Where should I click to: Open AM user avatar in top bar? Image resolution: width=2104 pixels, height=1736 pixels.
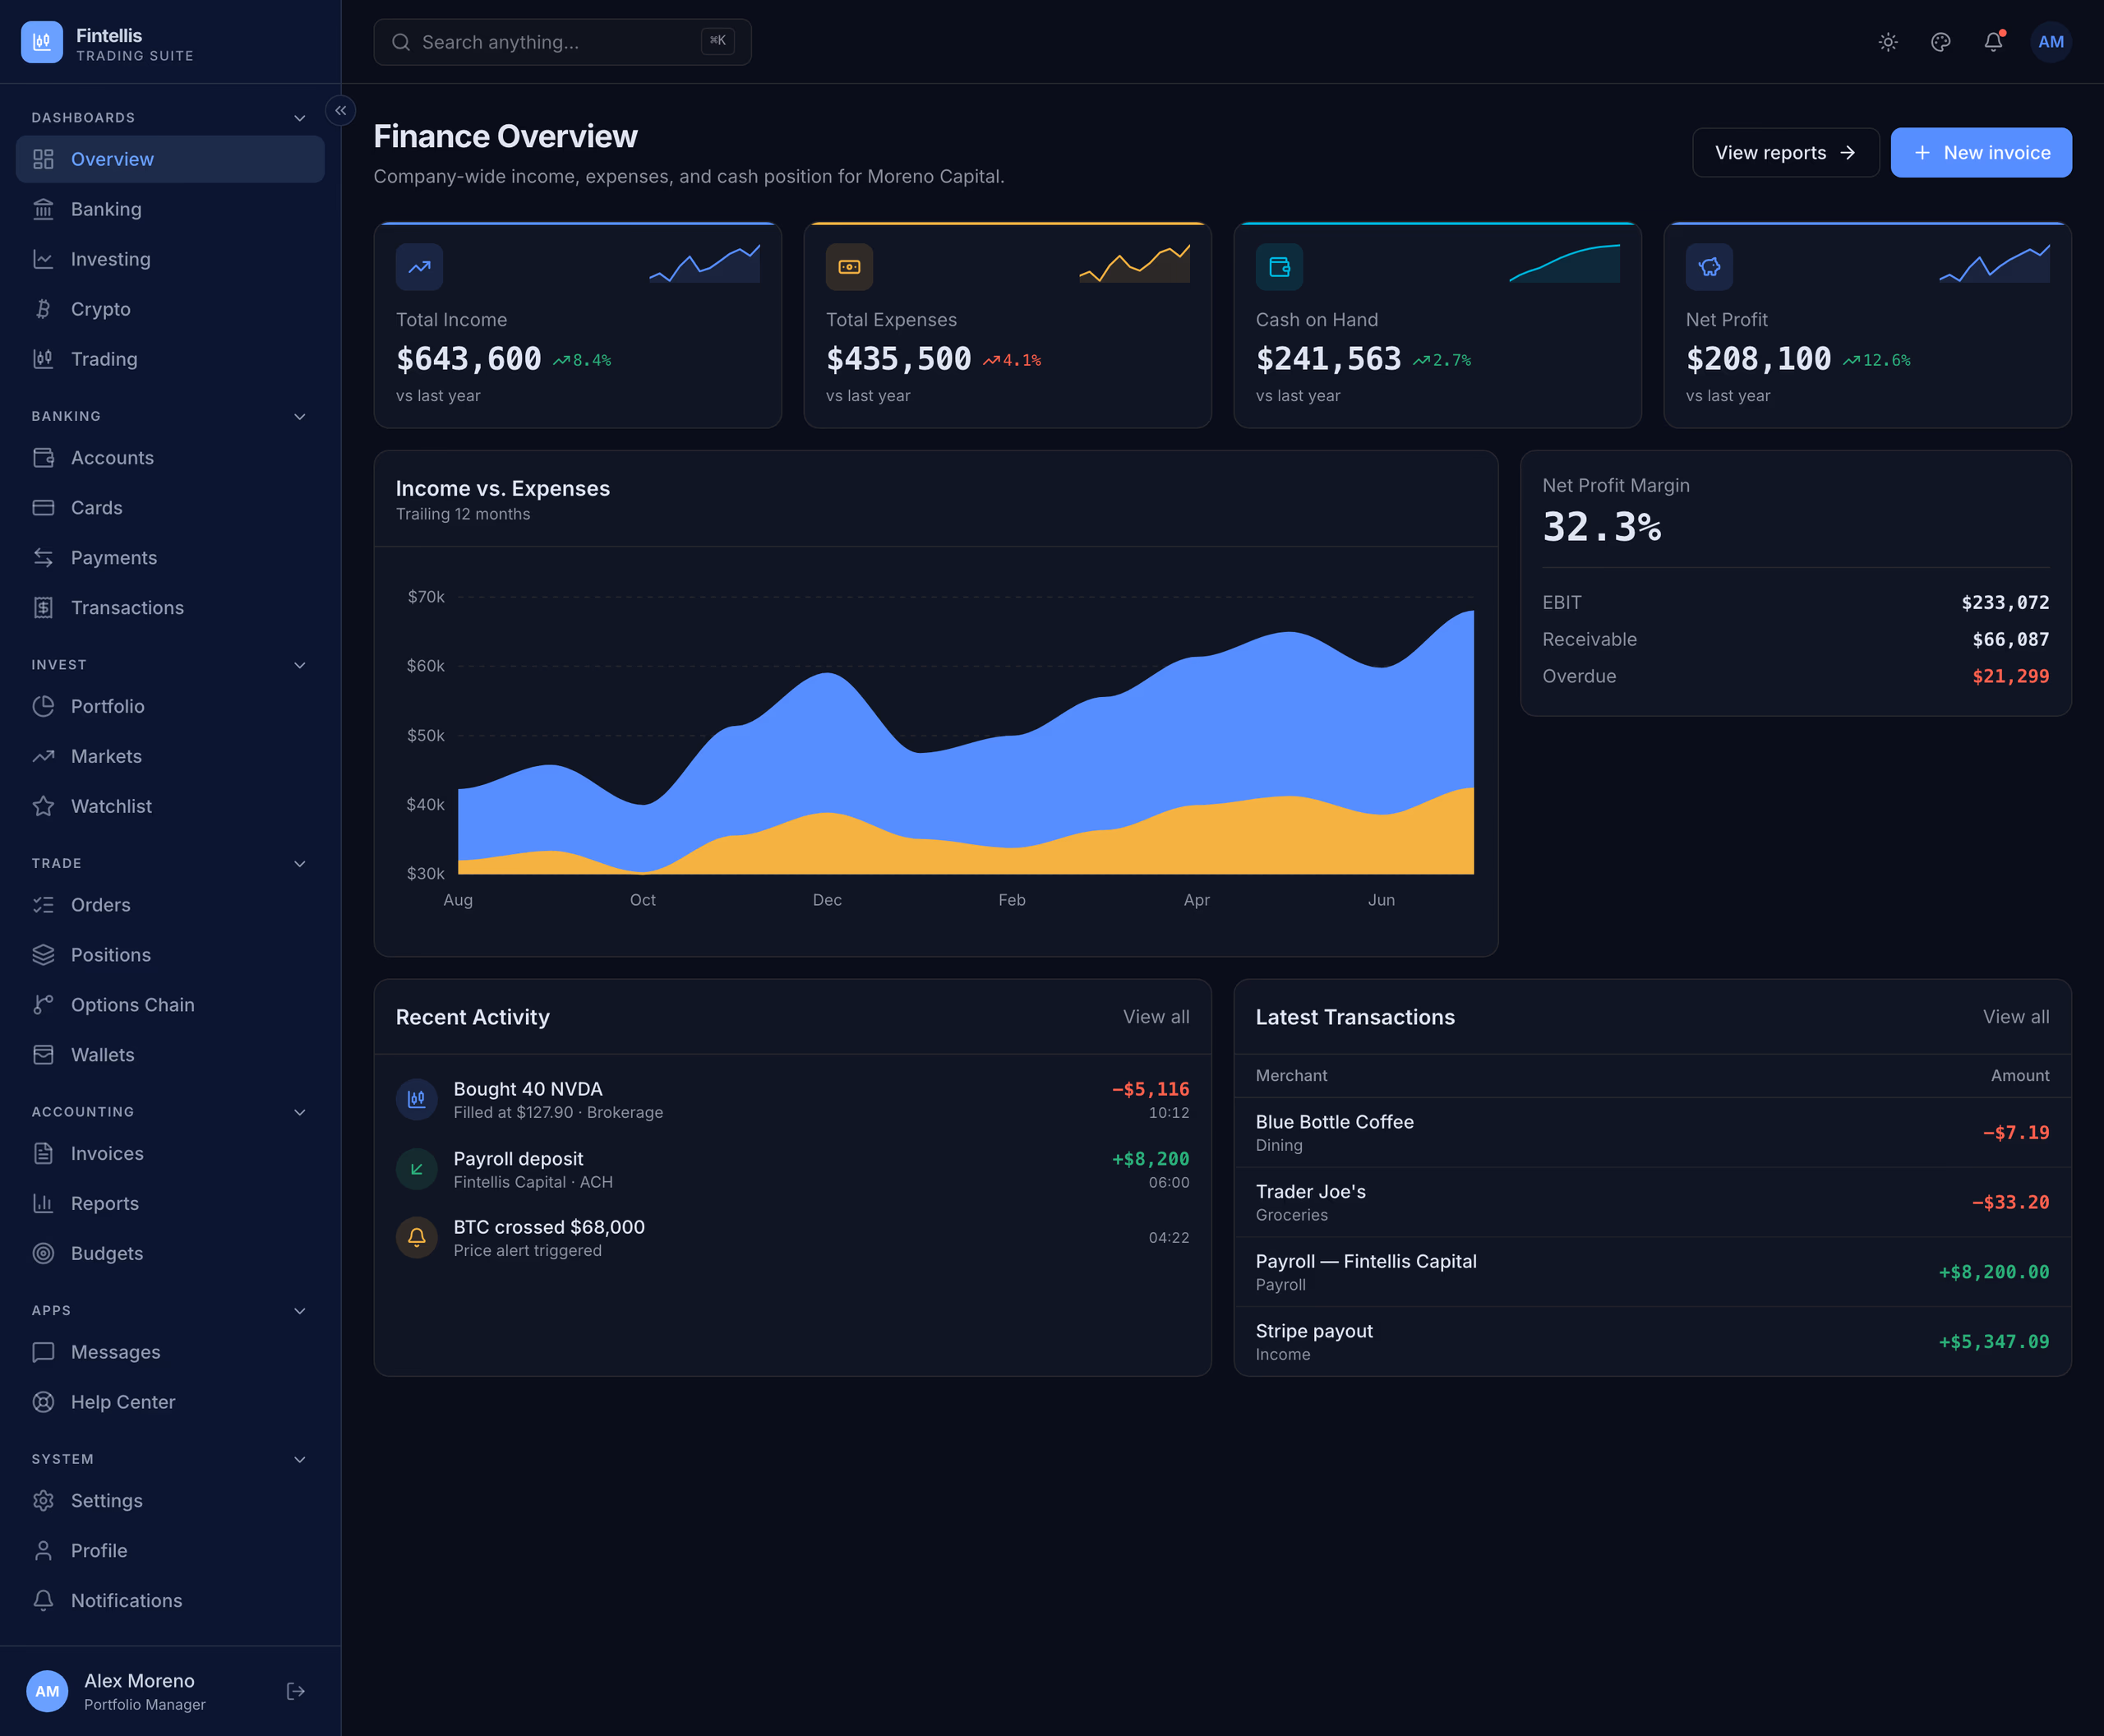(2051, 42)
